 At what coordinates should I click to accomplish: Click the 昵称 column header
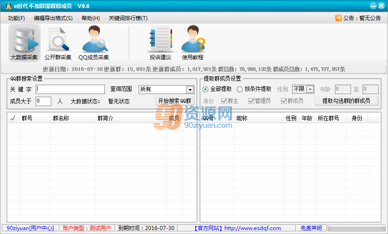pos(259,118)
